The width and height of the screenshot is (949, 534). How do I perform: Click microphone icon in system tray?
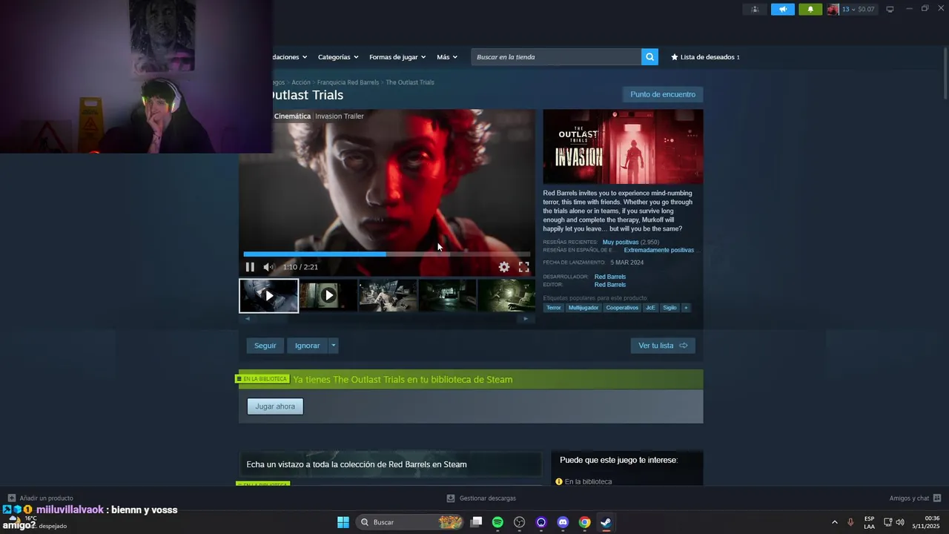pos(850,522)
